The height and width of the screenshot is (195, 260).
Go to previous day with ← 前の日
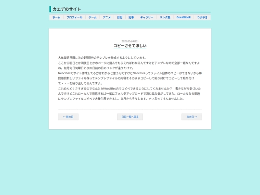pos(68,117)
